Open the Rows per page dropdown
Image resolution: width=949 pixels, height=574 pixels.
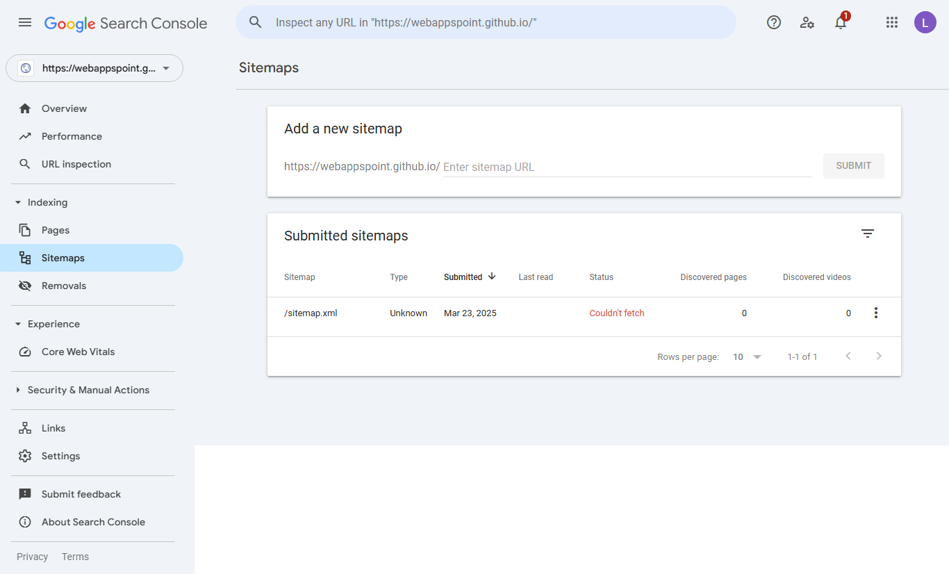point(747,356)
